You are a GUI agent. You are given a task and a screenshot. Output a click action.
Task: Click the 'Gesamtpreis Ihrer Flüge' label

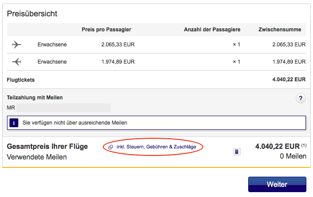pos(48,147)
